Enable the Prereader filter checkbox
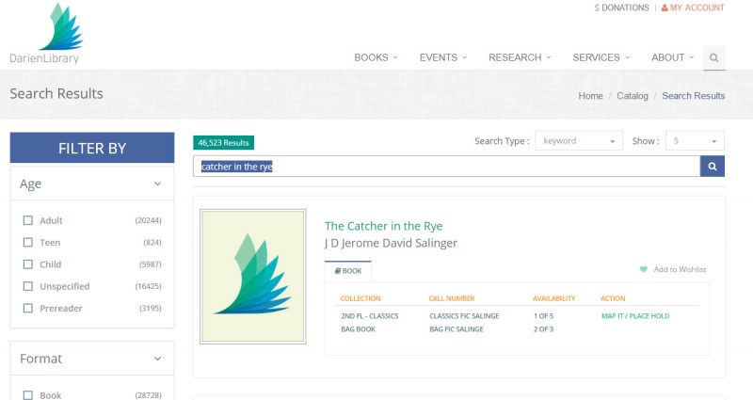The height and width of the screenshot is (400, 753). 28,309
